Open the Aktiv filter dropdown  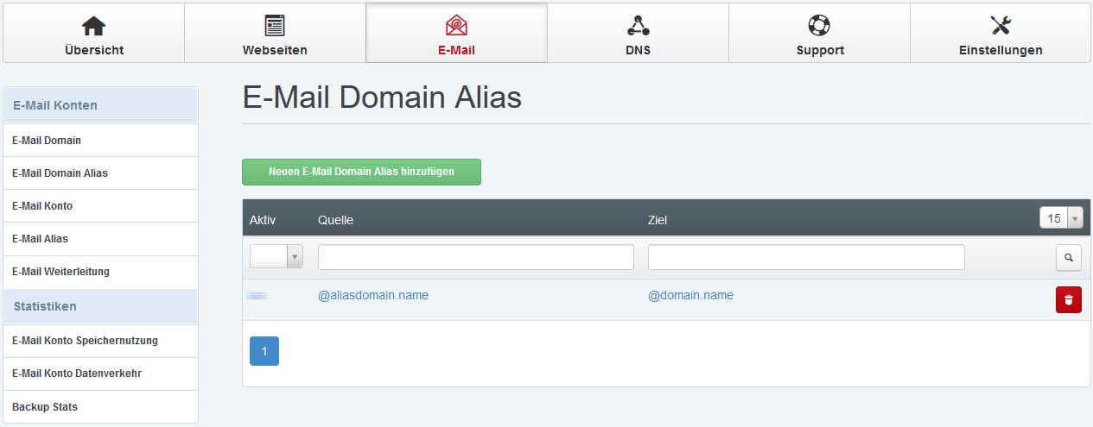coord(276,256)
